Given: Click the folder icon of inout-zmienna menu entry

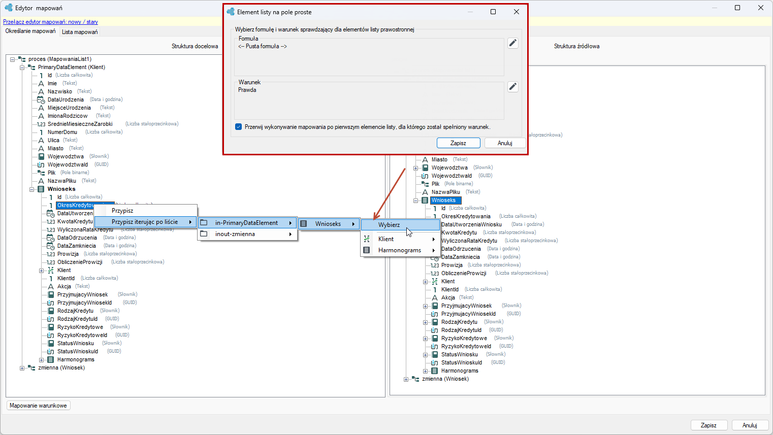Looking at the screenshot, I should [204, 234].
